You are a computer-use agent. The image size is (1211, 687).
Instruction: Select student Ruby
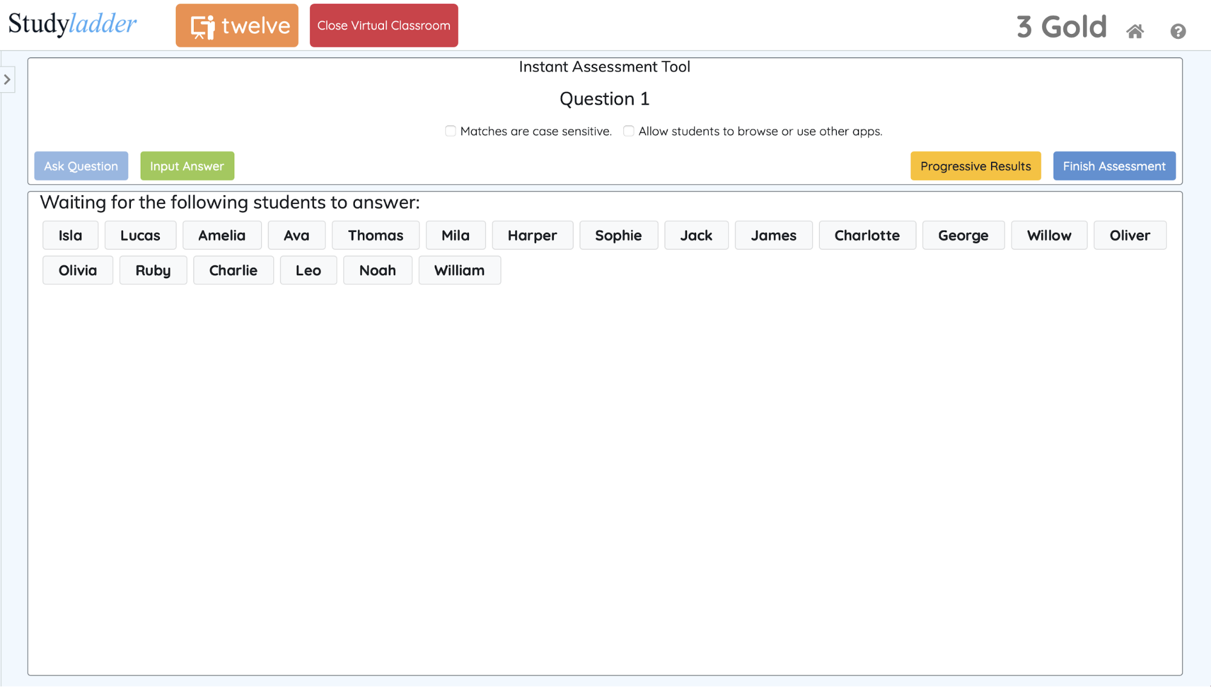pos(153,270)
